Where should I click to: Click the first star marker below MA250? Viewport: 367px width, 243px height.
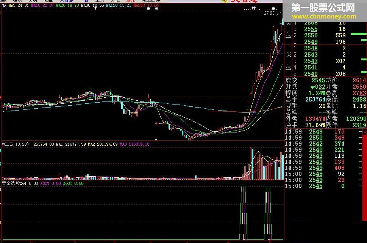point(148,9)
